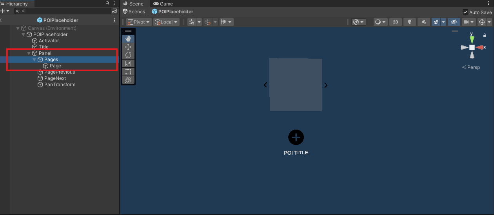Open the grid settings dropdown arrow

point(199,22)
